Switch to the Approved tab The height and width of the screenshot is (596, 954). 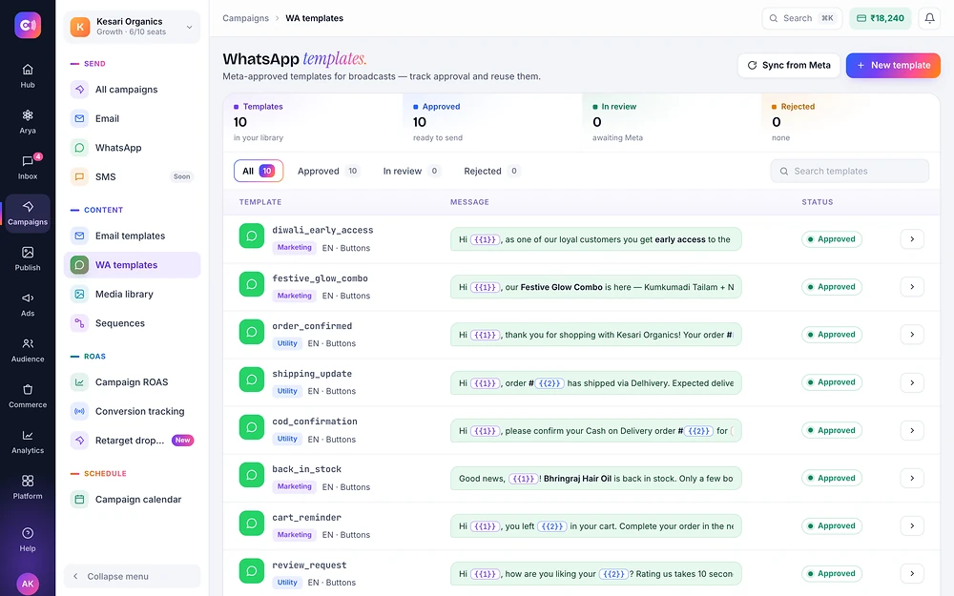(328, 171)
